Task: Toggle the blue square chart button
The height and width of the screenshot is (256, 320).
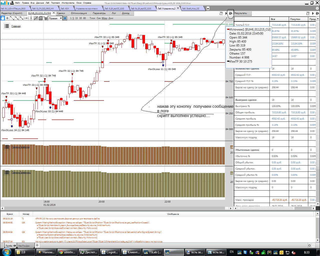Action: click(65, 18)
